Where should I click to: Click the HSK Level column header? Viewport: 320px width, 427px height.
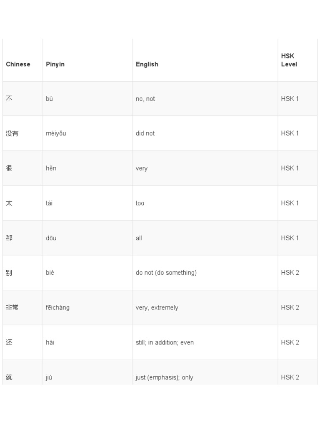point(289,60)
